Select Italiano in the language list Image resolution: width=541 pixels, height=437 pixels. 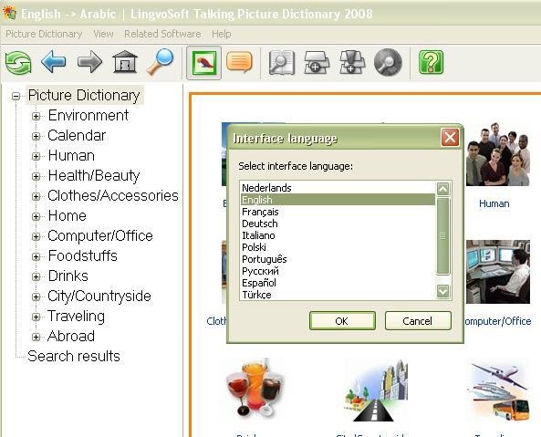point(338,235)
